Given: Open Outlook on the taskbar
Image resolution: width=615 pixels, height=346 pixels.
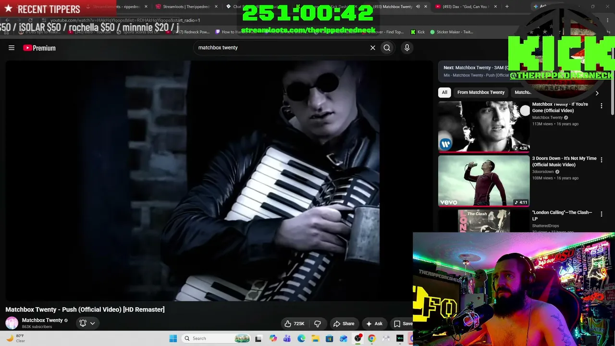Looking at the screenshot, I should (x=343, y=338).
